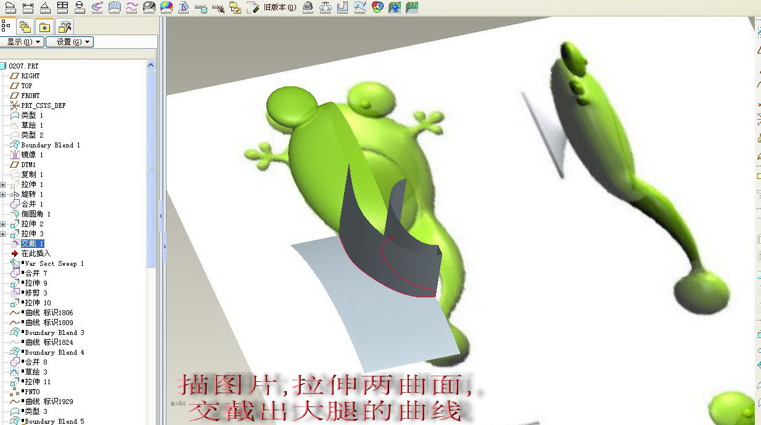Open the 显示(O) dropdown
Screen dimensions: 761x425
click(22, 42)
